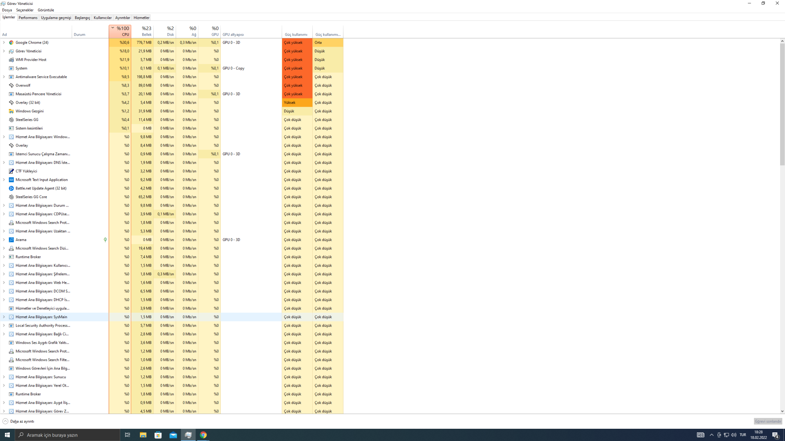Screen dimensions: 785x441
Task: Open File Explorer from the taskbar
Action: pos(143,435)
